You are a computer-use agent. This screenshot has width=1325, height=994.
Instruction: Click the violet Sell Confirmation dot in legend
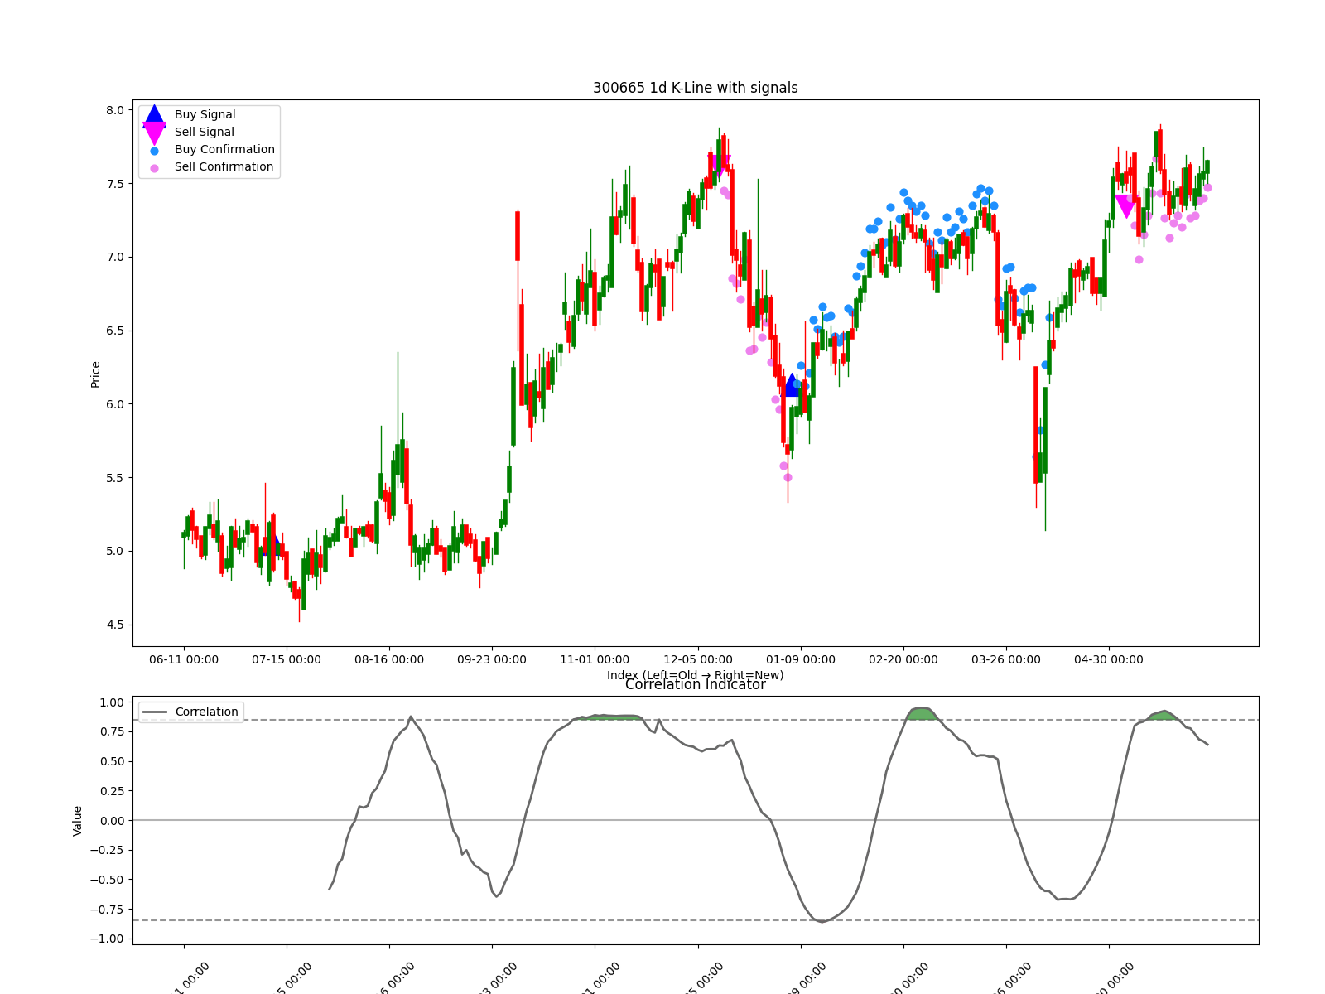point(154,168)
